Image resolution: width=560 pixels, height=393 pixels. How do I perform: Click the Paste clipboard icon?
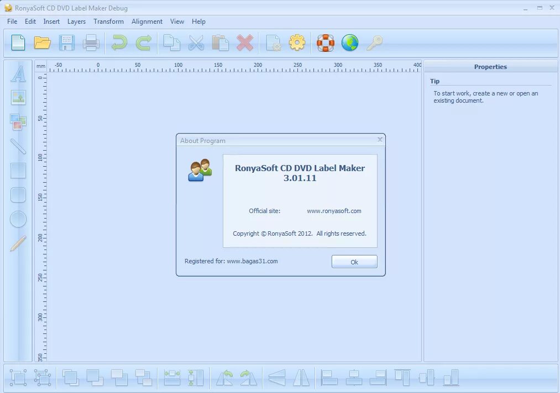221,43
